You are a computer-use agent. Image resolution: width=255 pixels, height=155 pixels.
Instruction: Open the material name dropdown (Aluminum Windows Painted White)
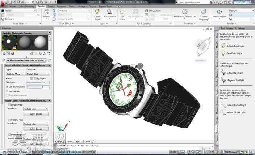pyautogui.click(x=26, y=60)
